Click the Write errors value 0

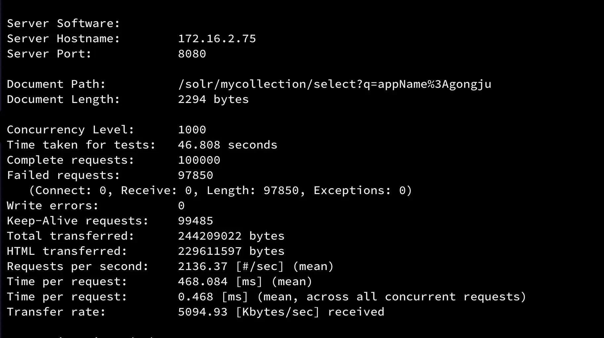(x=181, y=206)
